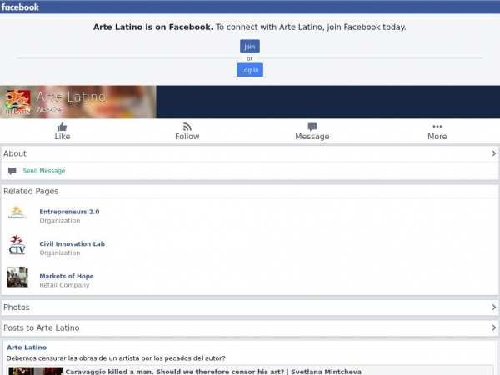The image size is (500, 375).
Task: Click the Like thumbs-up icon
Action: pos(62,127)
